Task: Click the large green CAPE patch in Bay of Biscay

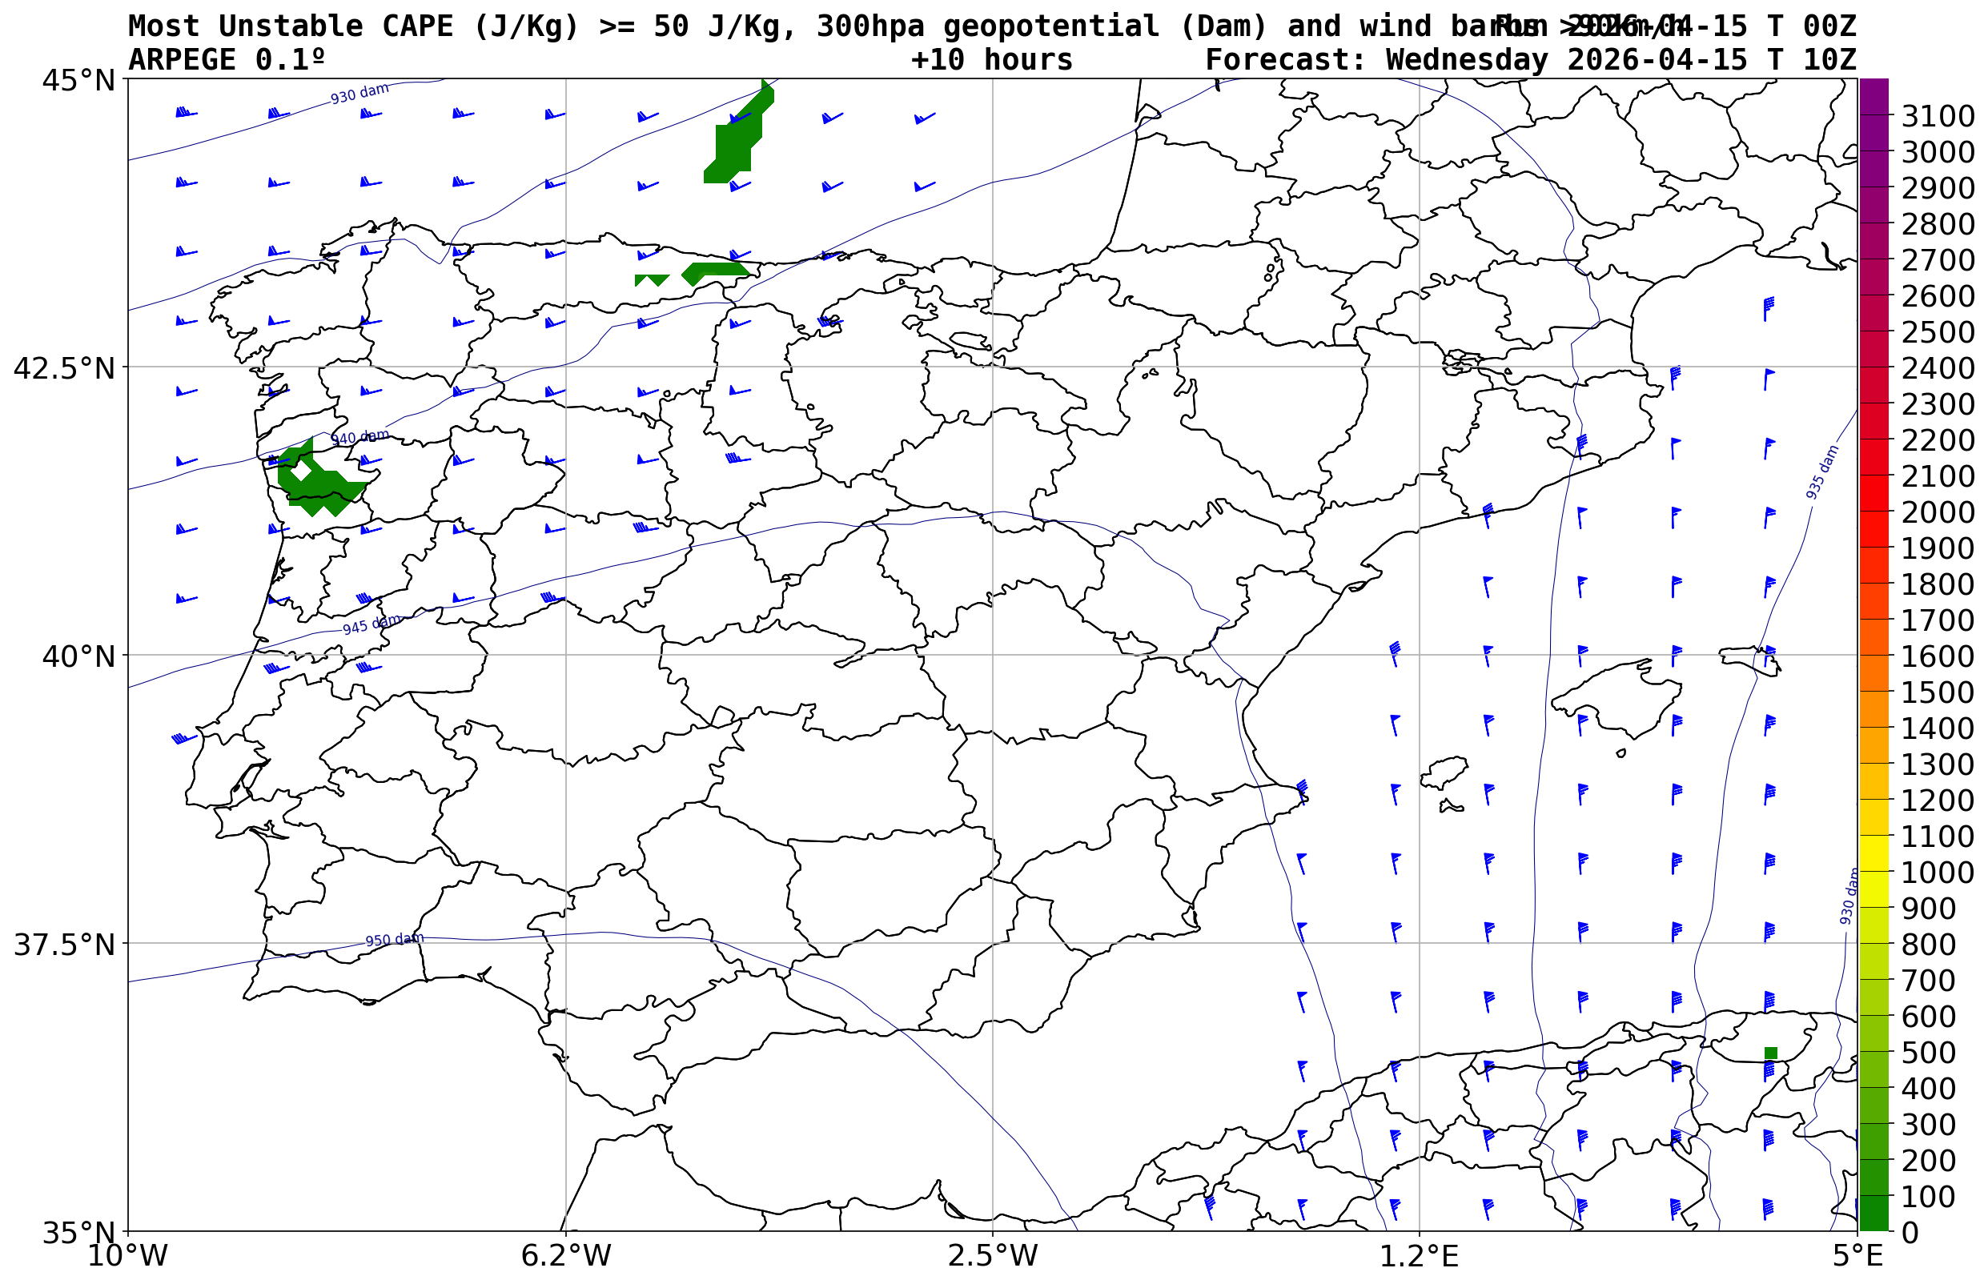Action: pos(735,142)
